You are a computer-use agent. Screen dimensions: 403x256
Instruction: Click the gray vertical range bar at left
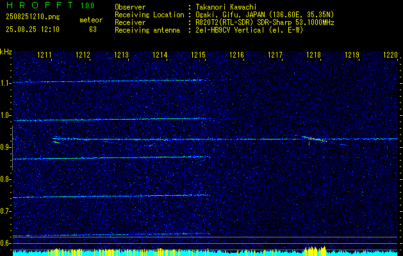12,148
